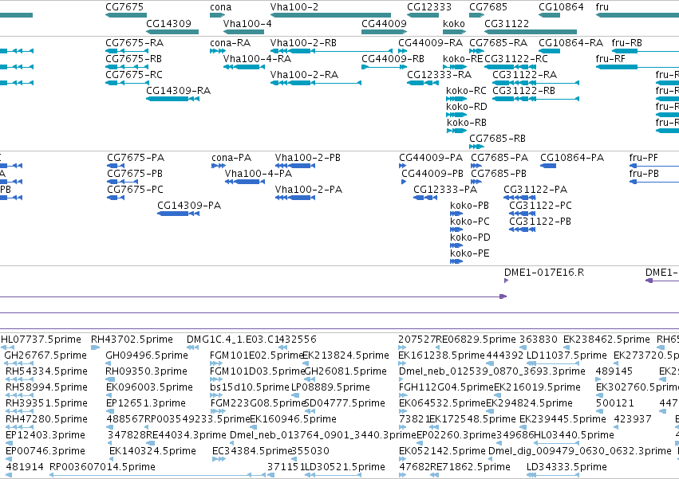Select the CG31122-PC protein label
Viewport: 679px width, 479px height.
point(540,206)
